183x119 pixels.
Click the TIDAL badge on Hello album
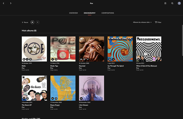(27, 59)
